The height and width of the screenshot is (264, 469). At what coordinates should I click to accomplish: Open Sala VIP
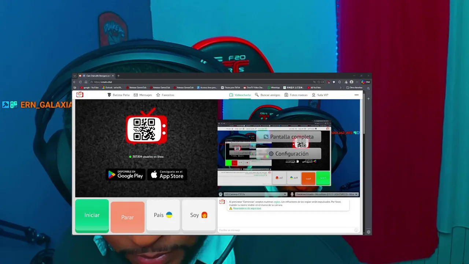tap(320, 95)
